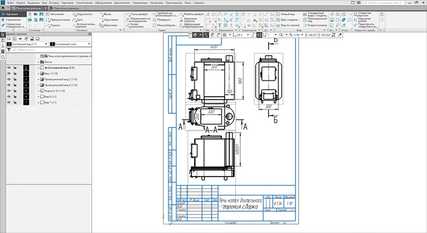
Task: Click the Новый вид button
Action: (x=288, y=14)
